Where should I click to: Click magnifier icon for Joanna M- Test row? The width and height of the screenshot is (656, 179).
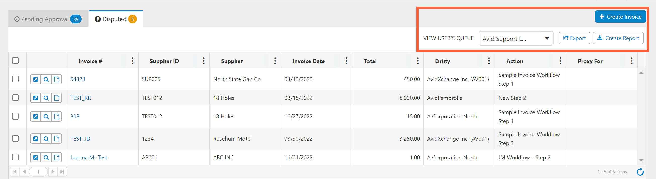[46, 158]
